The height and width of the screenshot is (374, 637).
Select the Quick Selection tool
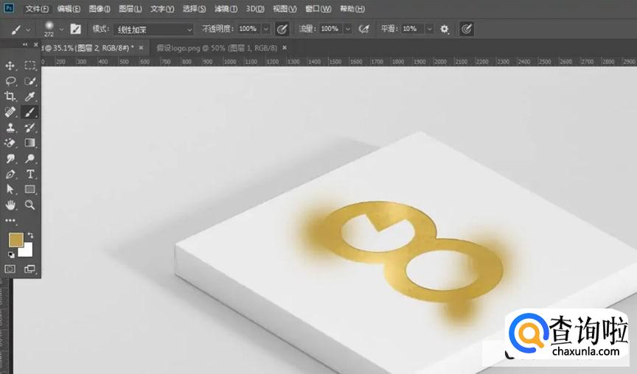coord(29,81)
